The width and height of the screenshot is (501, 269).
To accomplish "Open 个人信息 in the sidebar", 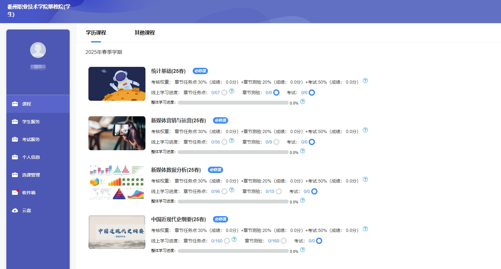I will pyautogui.click(x=31, y=157).
